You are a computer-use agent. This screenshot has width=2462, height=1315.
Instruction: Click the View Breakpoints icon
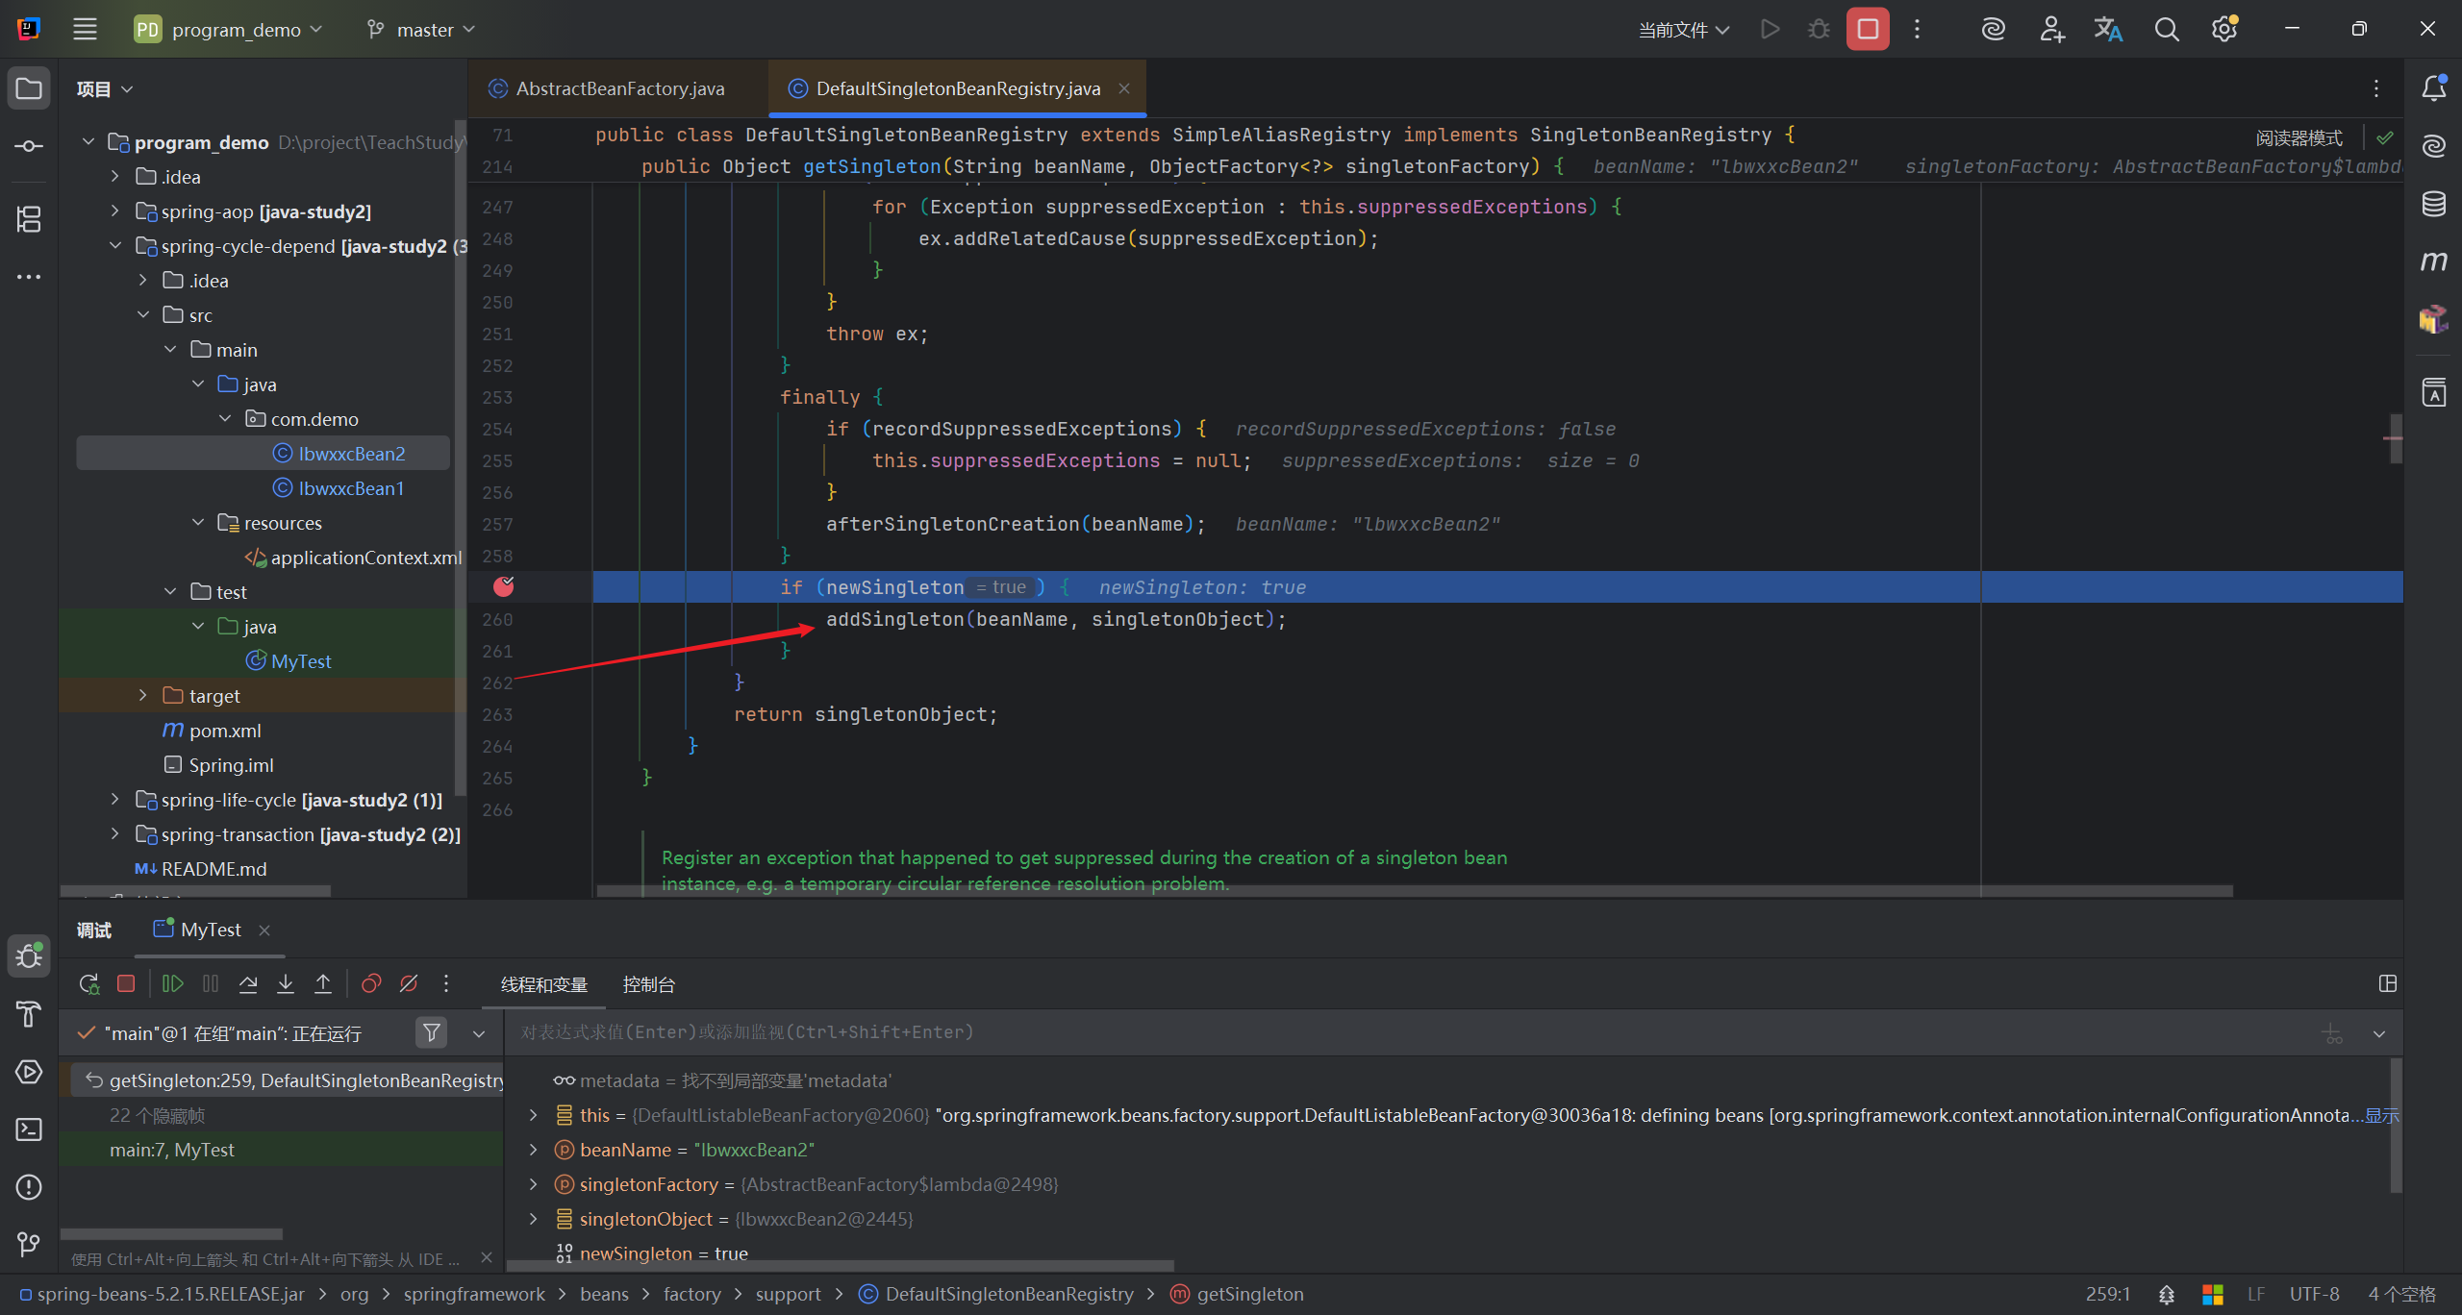371,983
